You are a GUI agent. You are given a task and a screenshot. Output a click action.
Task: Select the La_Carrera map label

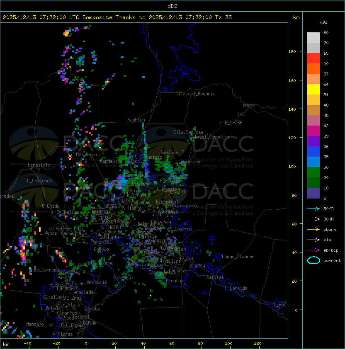46,270
